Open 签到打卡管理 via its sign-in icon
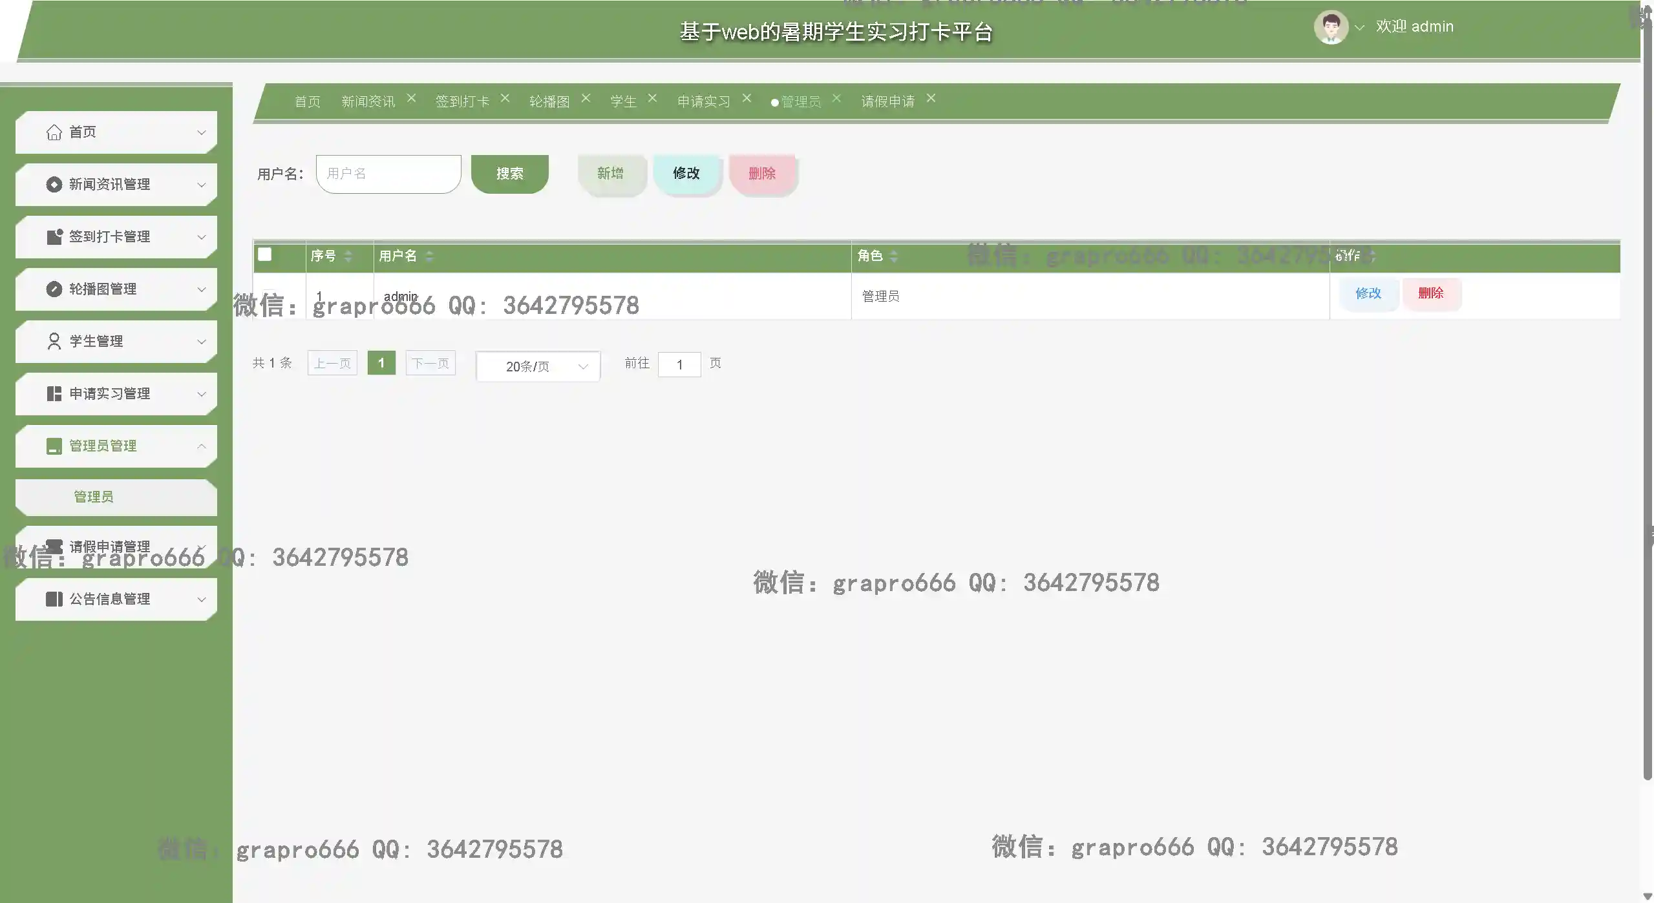 (x=54, y=236)
